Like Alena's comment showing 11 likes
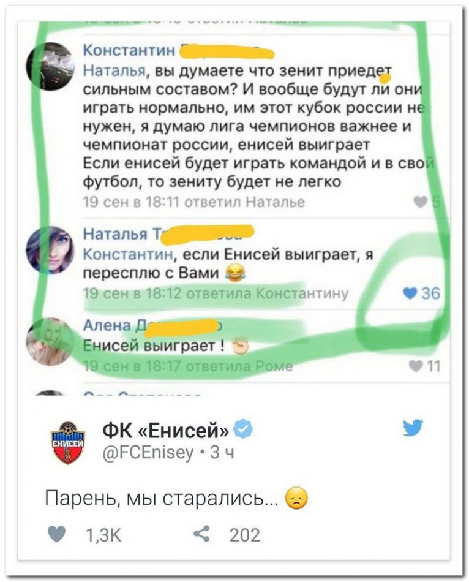This screenshot has height=582, width=469. pos(416,366)
